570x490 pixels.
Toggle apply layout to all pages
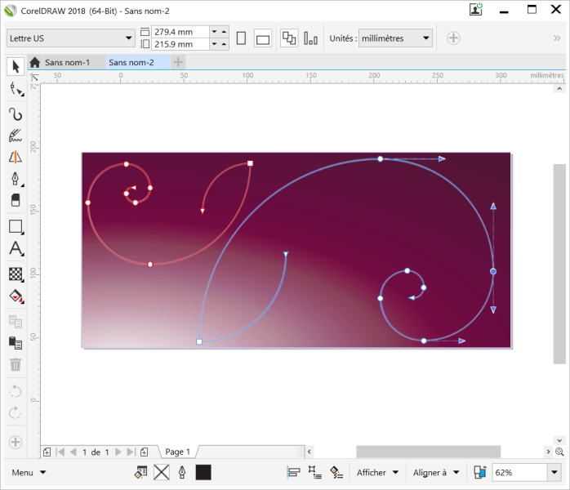tap(289, 38)
